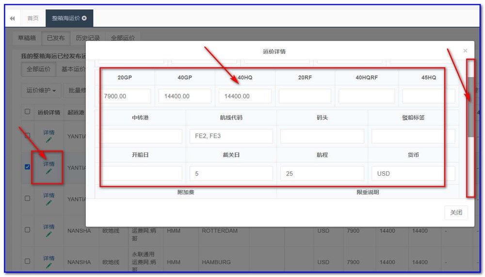Select the 草稿箱 tab
This screenshot has height=277, width=485.
(27, 38)
